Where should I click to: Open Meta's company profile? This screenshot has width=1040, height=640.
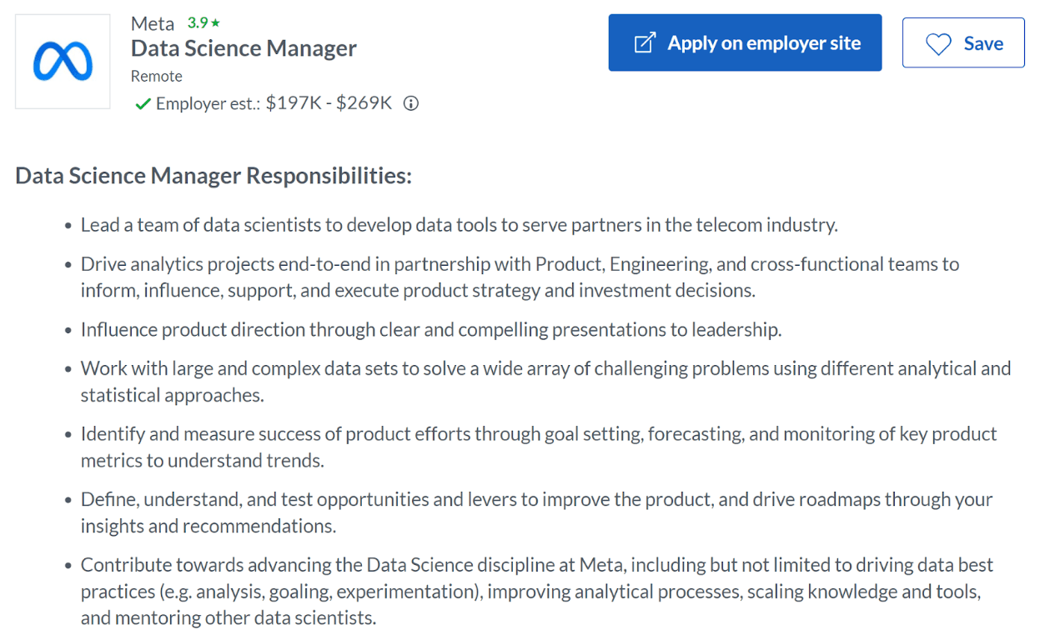151,22
